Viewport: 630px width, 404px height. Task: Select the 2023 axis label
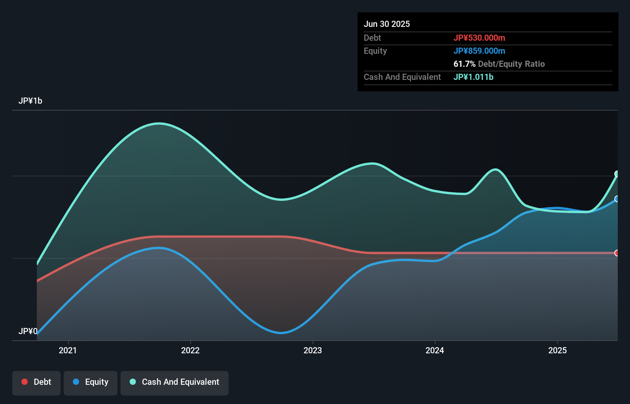(x=313, y=350)
